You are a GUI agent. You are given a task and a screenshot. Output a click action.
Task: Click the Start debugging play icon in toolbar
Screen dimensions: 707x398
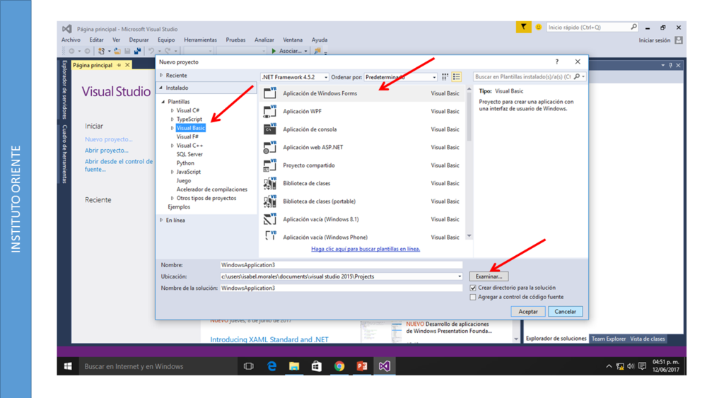[274, 51]
